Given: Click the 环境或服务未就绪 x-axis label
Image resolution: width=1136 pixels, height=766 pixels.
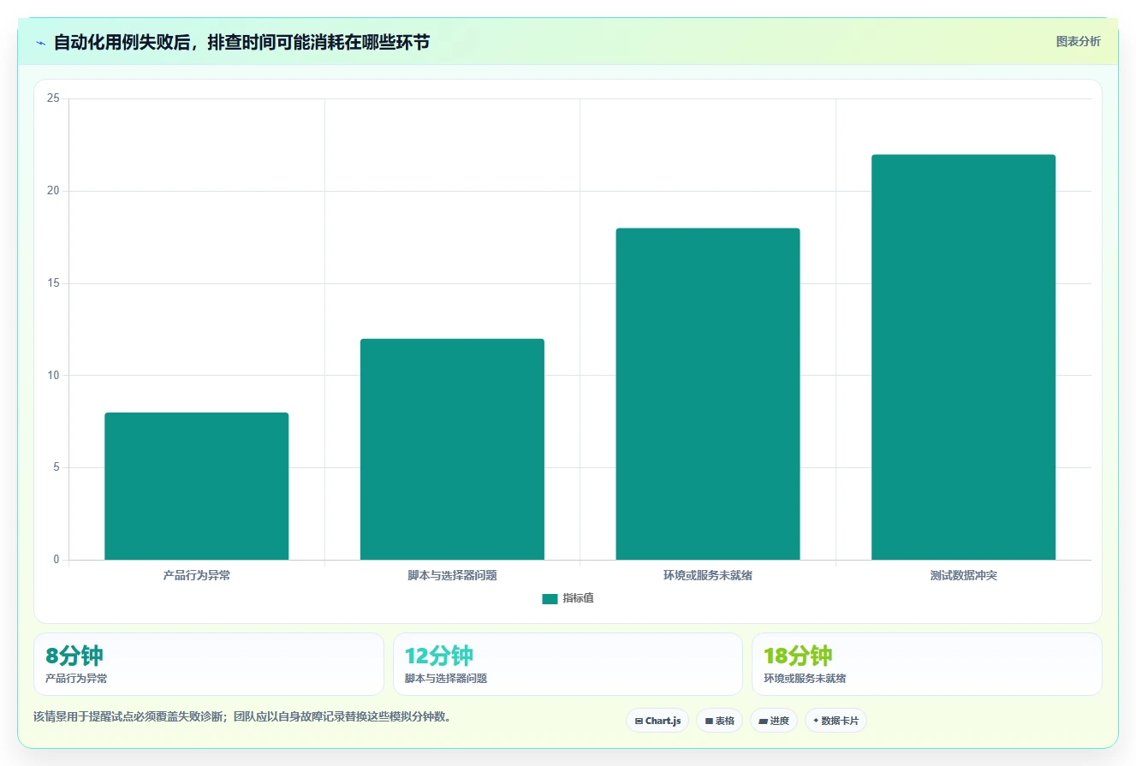Looking at the screenshot, I should 708,576.
